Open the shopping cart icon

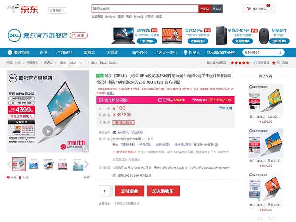[249, 9]
